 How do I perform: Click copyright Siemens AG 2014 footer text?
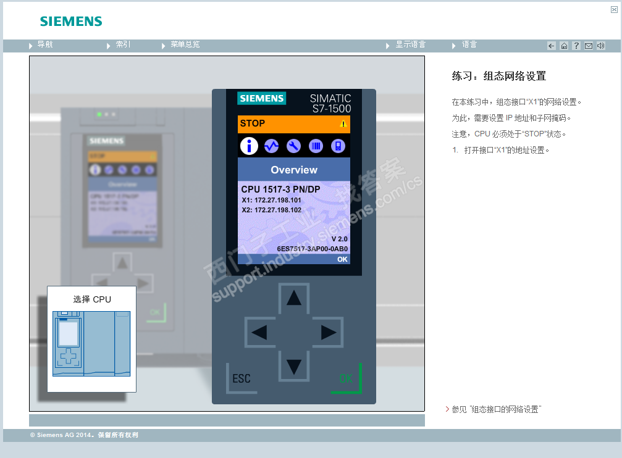pyautogui.click(x=84, y=435)
